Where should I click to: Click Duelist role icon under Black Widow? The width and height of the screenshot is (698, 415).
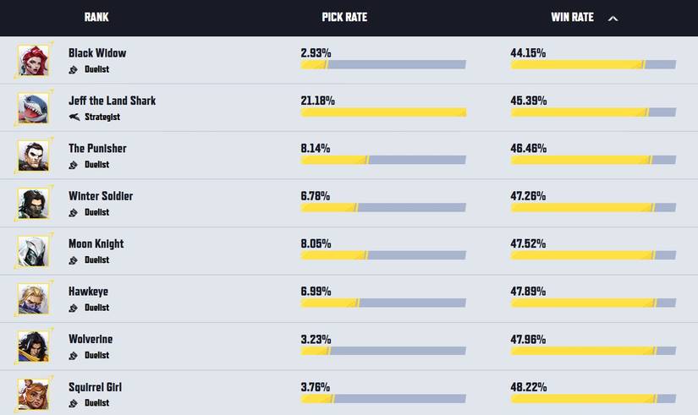(x=74, y=70)
